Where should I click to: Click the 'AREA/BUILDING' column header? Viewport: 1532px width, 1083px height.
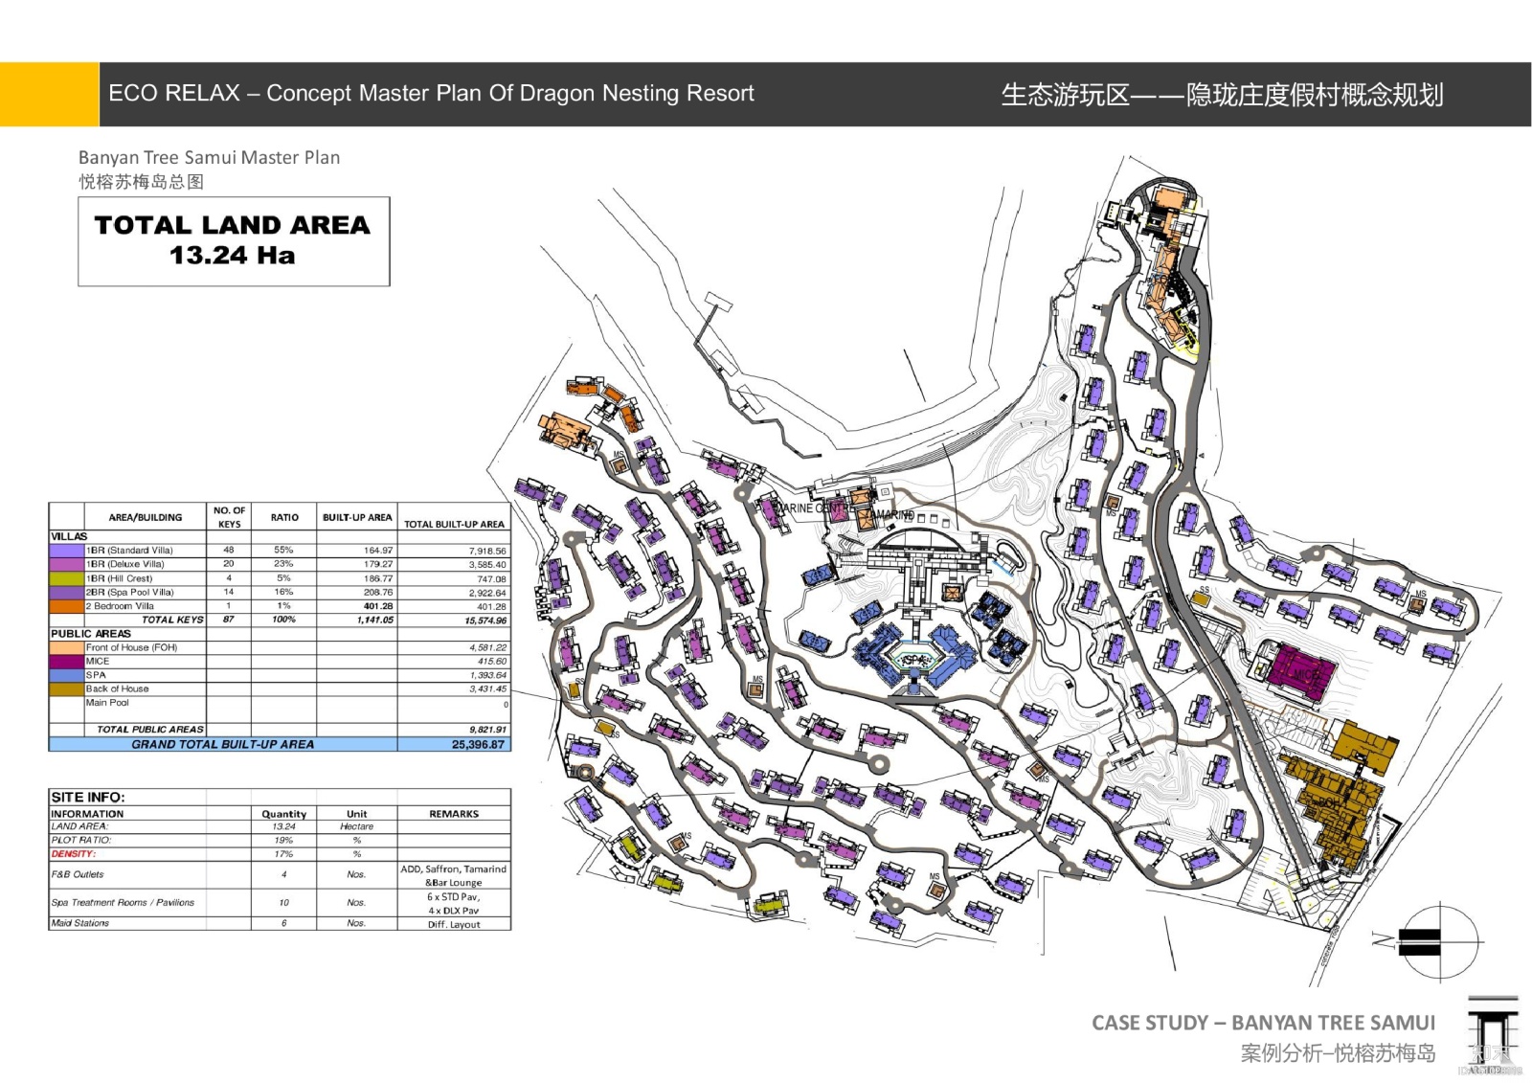point(146,517)
